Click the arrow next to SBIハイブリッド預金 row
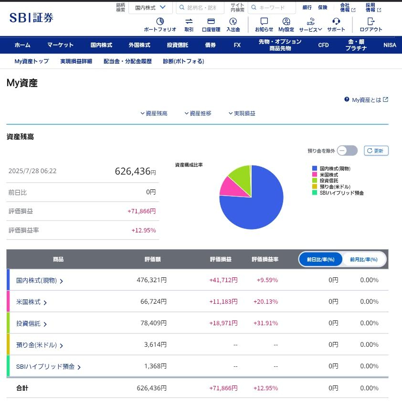 tap(79, 367)
